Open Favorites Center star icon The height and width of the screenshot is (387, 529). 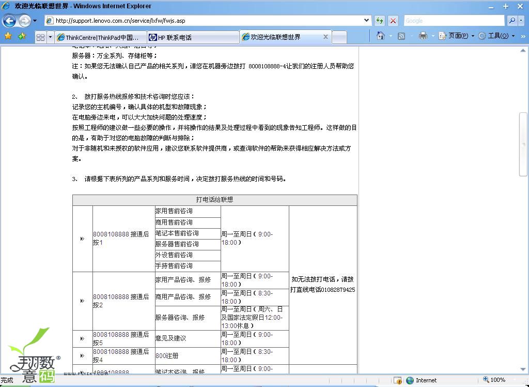[x=8, y=36]
